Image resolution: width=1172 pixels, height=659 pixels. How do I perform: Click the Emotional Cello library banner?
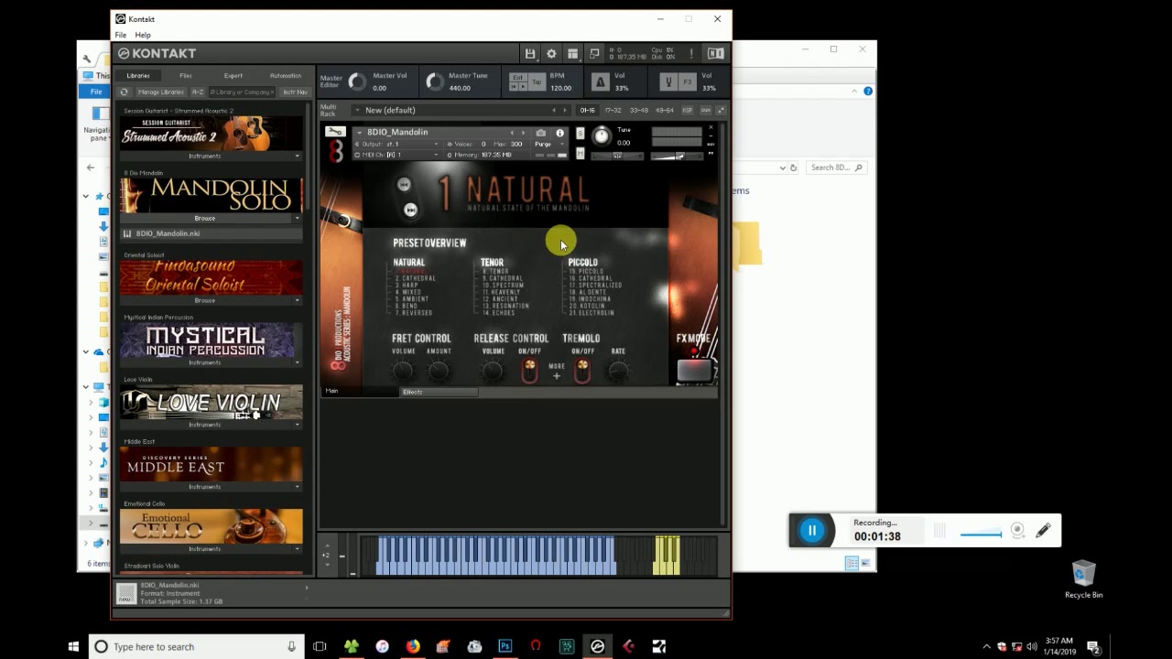pyautogui.click(x=211, y=526)
